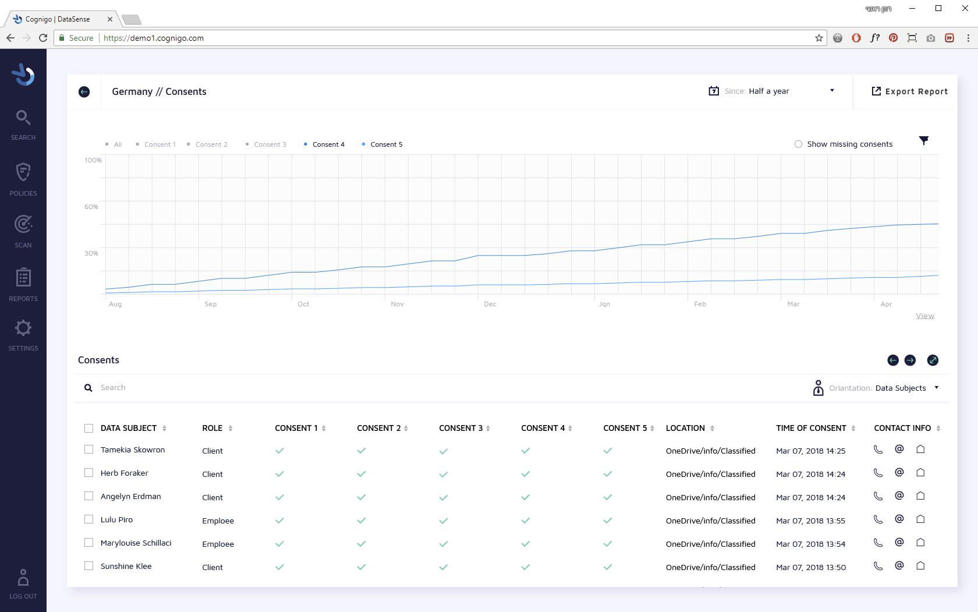978x612 pixels.
Task: Open the Scan radar icon
Action: pos(23,224)
